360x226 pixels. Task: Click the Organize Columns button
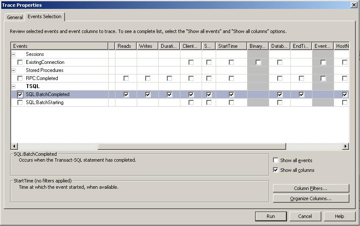click(311, 198)
